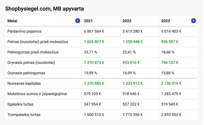Show later years with the right arrow

[x=193, y=21]
